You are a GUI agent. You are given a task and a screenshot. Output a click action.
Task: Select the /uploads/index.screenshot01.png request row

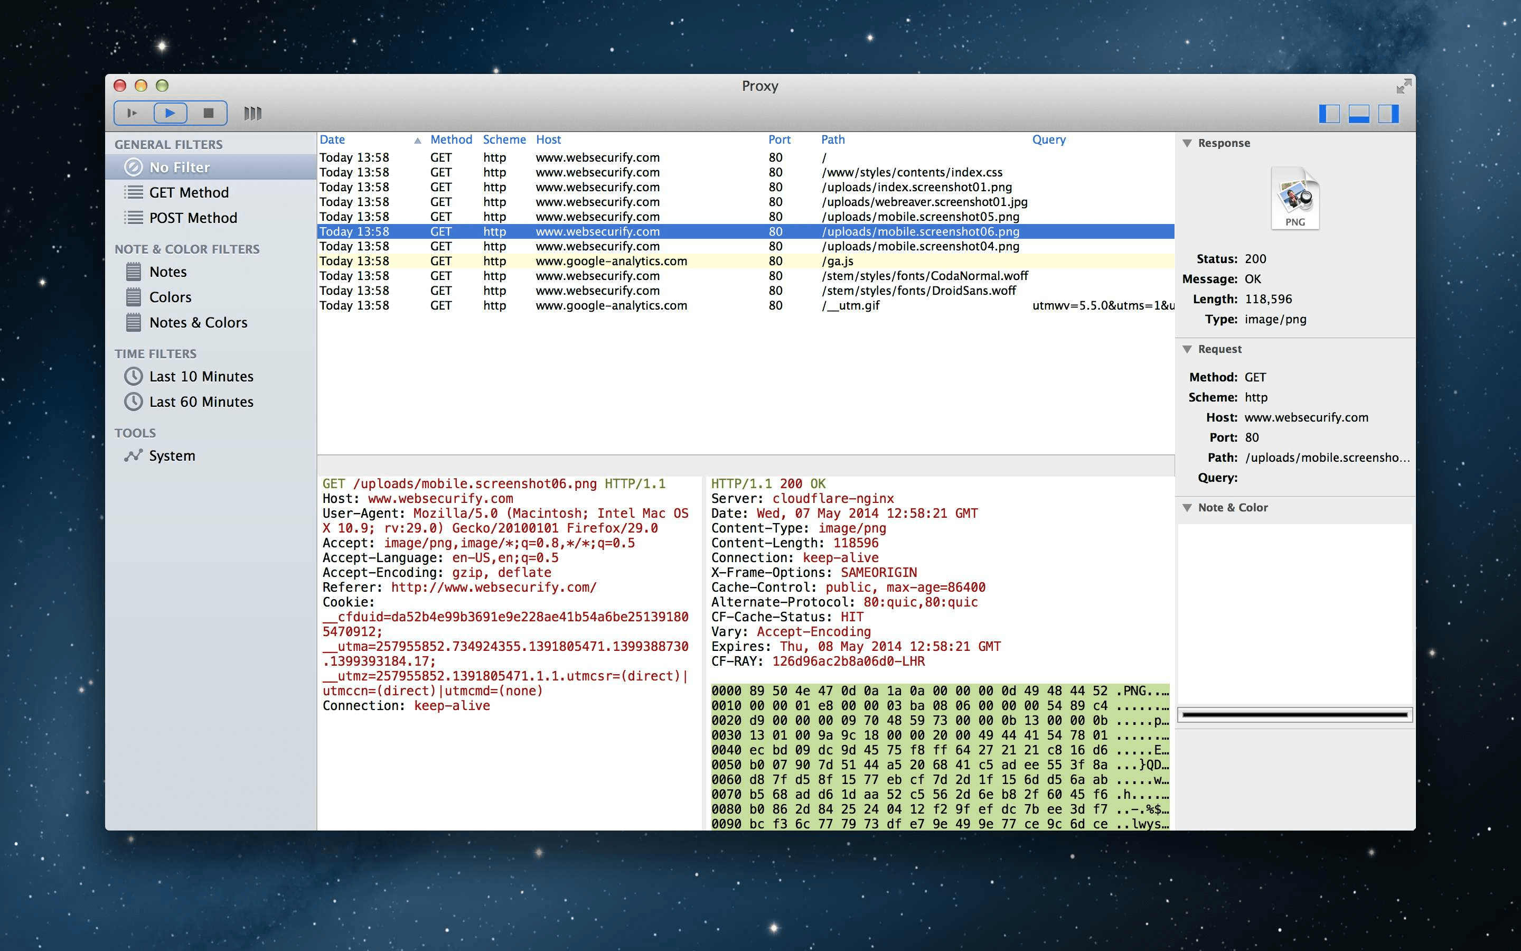[745, 188]
